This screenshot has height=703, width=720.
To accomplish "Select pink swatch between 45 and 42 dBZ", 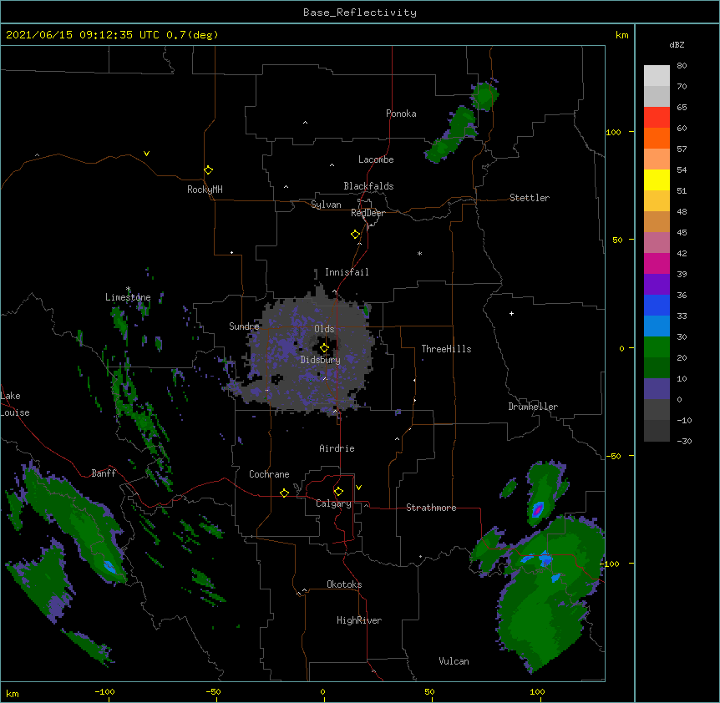I will click(657, 243).
